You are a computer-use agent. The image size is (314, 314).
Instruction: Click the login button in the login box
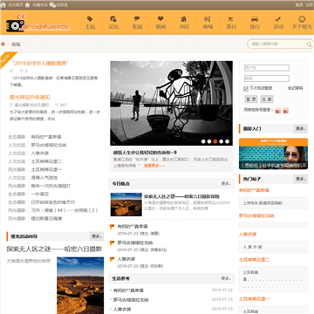click(x=250, y=99)
